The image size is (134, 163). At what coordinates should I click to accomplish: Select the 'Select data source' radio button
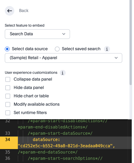7,49
